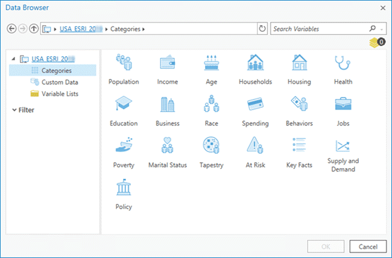This screenshot has height=258, width=392.
Task: Collapse the USA ESRI tree node
Action: (x=14, y=59)
